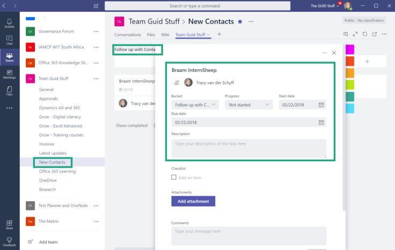Open the Progress 'Not started' dropdown
395x250 pixels.
pyautogui.click(x=248, y=105)
